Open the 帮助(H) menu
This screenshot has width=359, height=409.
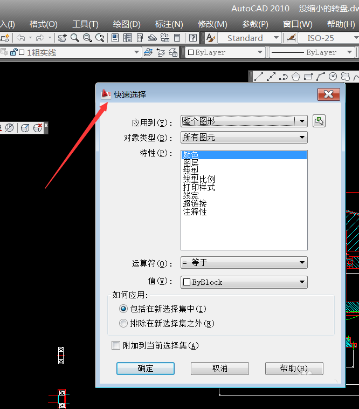pos(341,24)
